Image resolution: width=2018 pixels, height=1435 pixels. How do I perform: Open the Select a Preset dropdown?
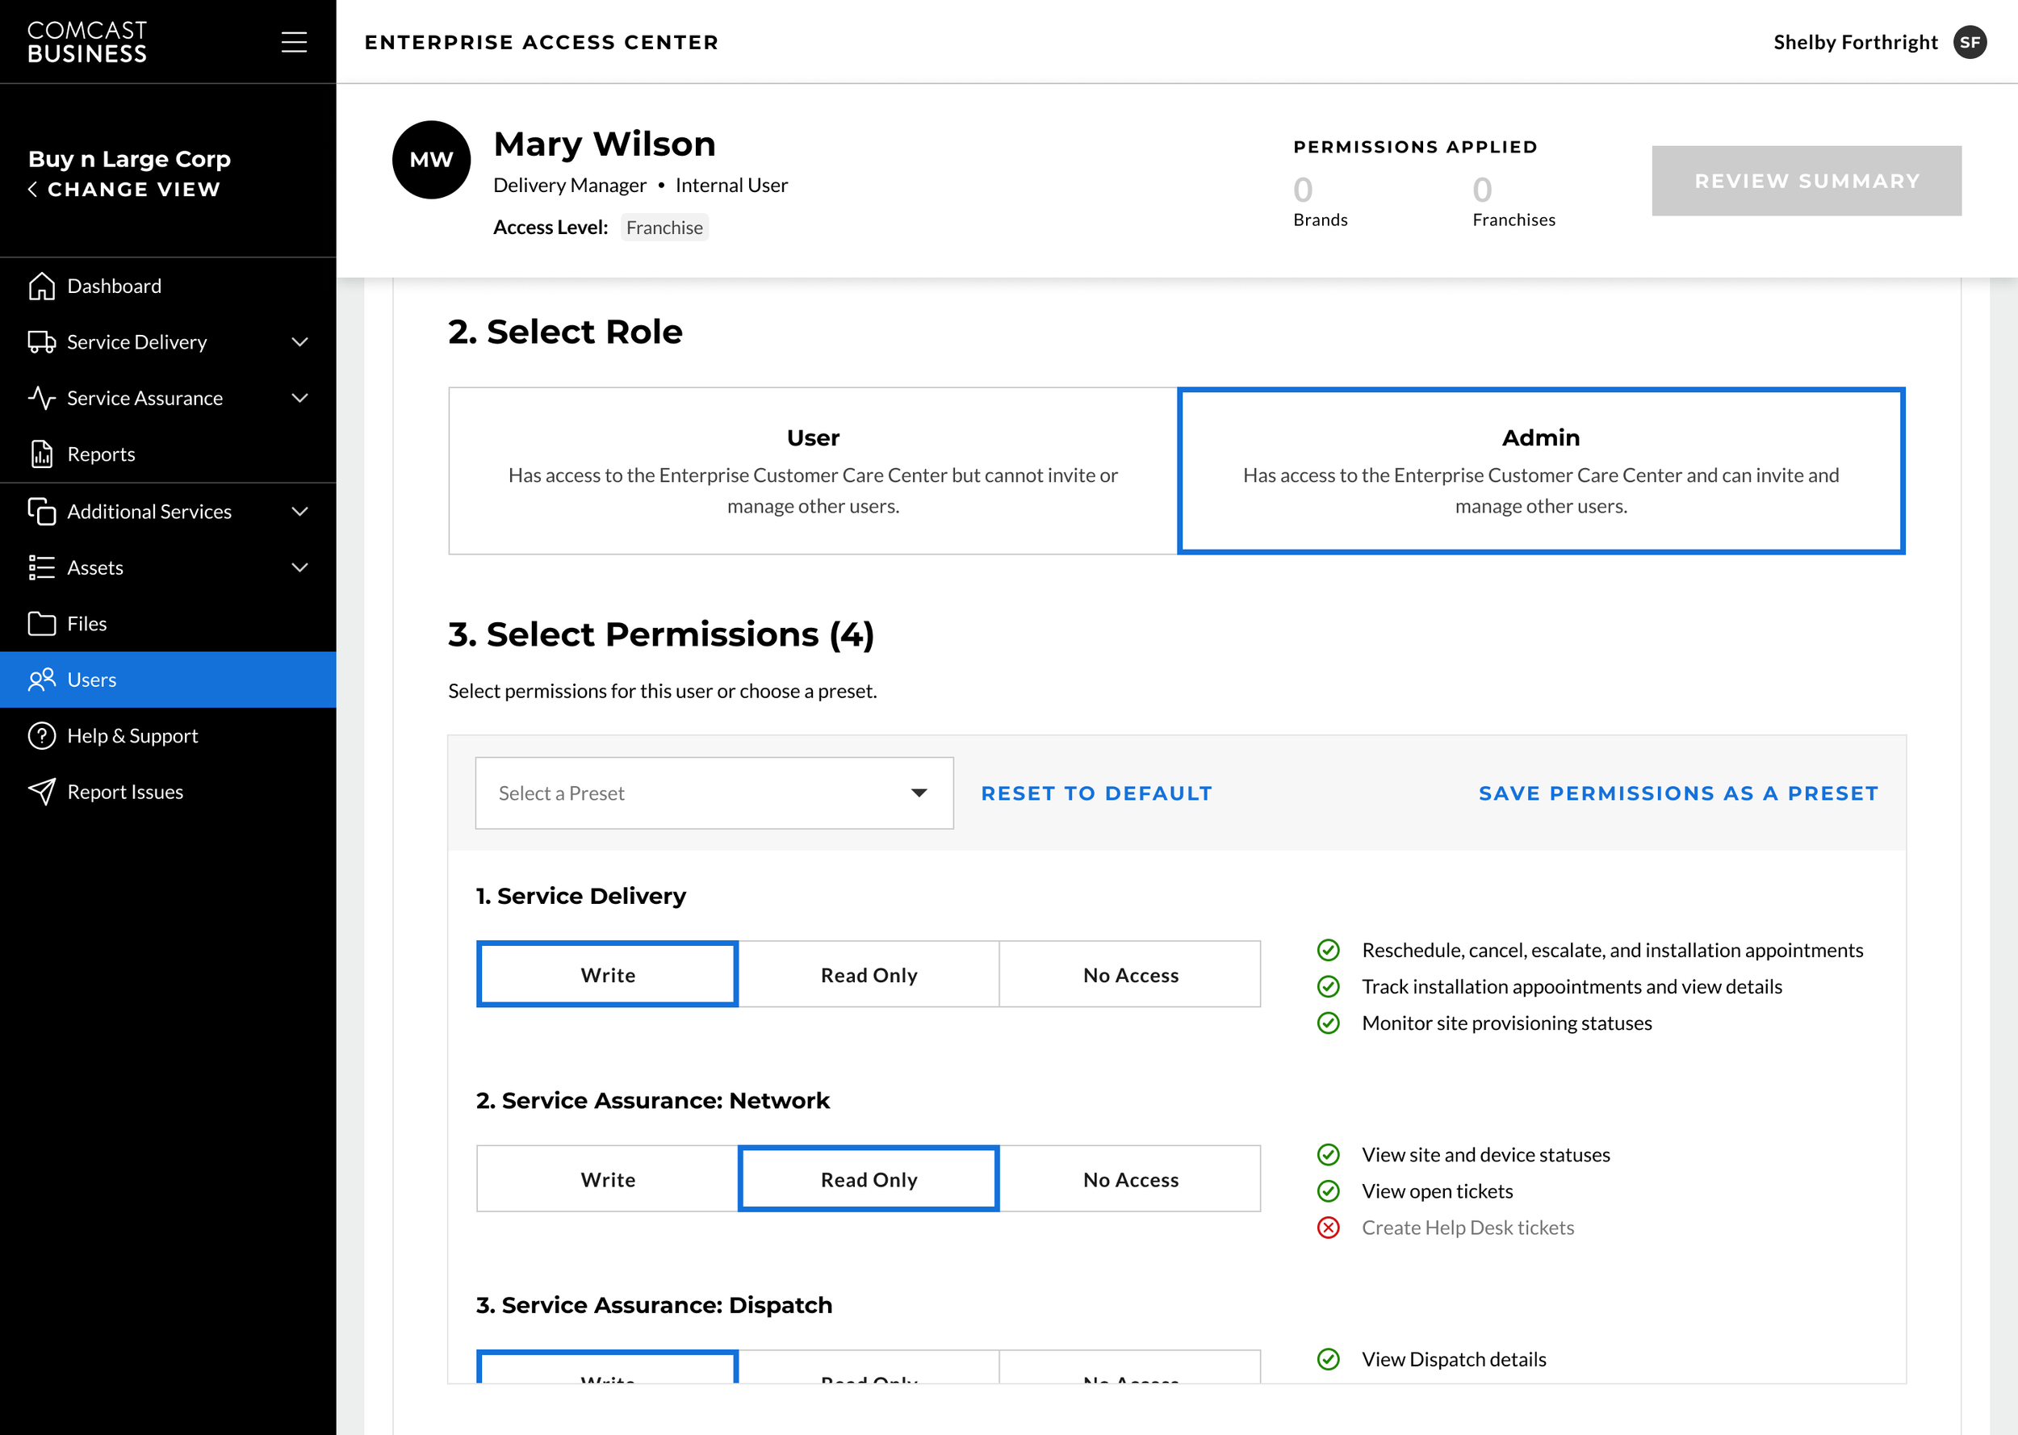coord(714,793)
